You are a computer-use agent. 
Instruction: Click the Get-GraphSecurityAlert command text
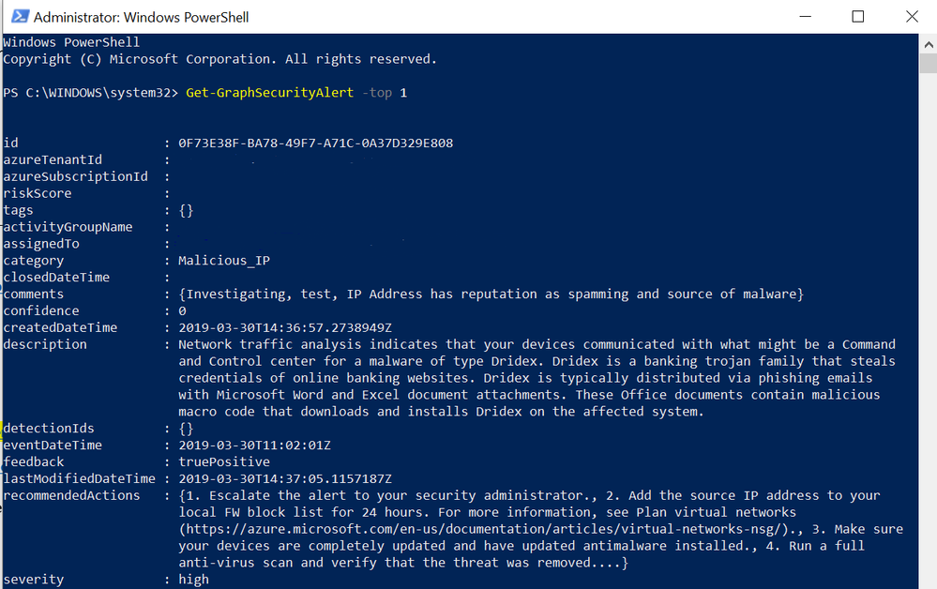coord(269,93)
